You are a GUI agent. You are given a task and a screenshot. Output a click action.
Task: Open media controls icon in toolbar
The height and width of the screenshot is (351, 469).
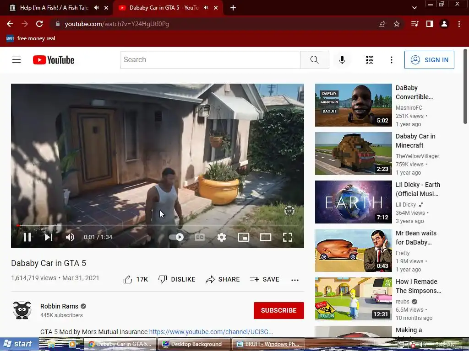point(414,24)
